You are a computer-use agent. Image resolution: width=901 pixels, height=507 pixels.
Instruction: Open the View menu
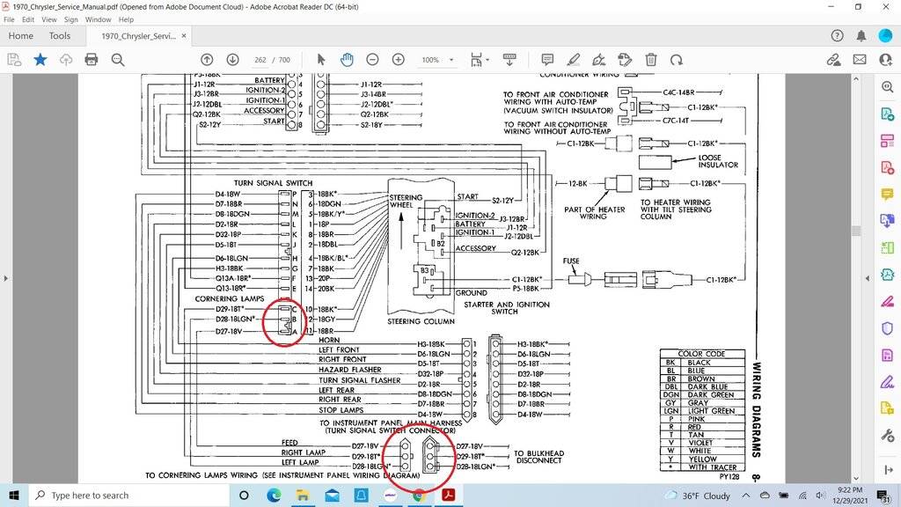pyautogui.click(x=48, y=19)
